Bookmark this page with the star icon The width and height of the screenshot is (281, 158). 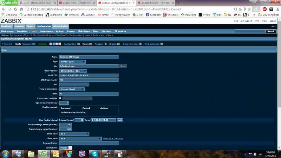tap(249, 9)
